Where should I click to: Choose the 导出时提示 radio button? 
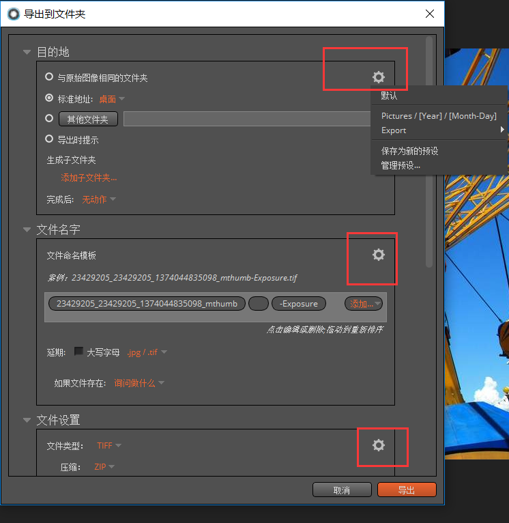[x=49, y=139]
